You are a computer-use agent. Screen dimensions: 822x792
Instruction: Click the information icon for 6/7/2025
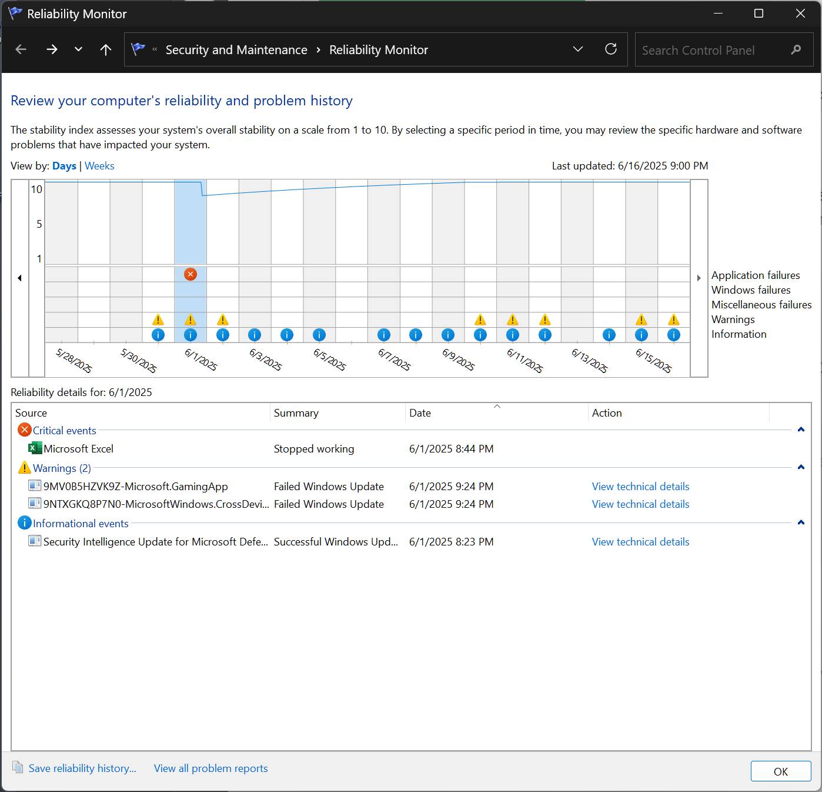coord(384,335)
